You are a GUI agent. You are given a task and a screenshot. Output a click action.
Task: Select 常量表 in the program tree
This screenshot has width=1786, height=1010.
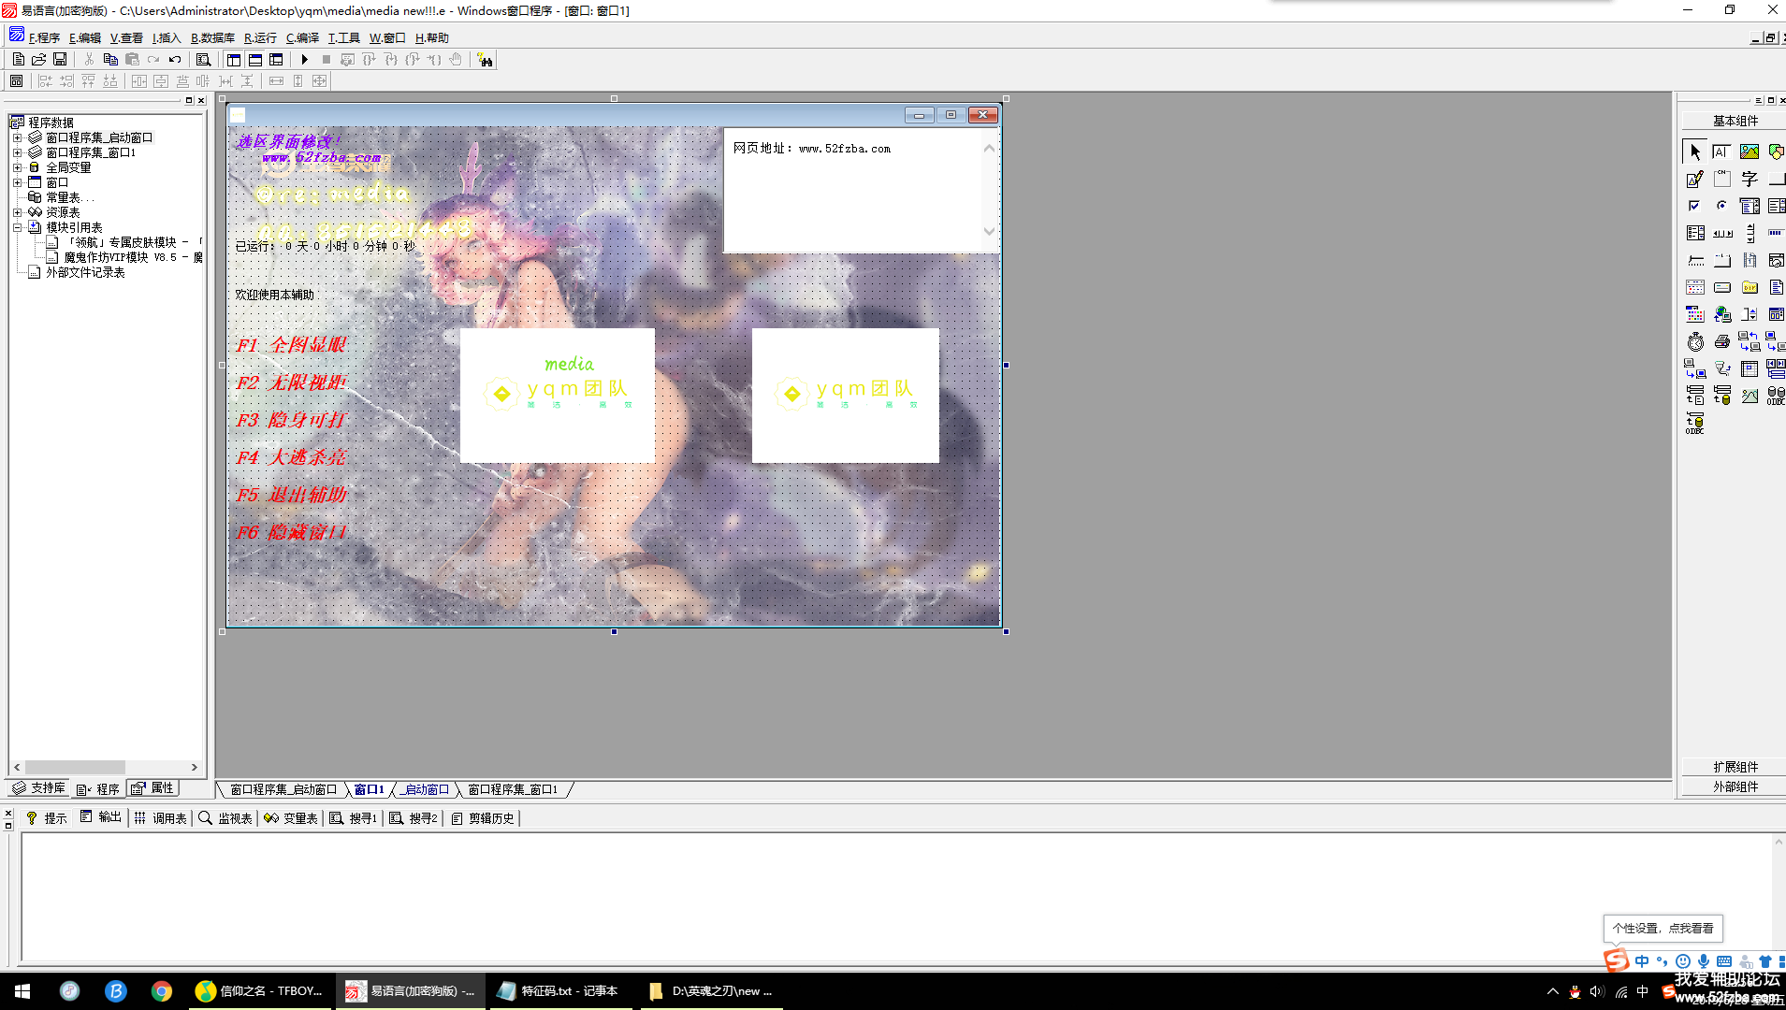pos(69,197)
